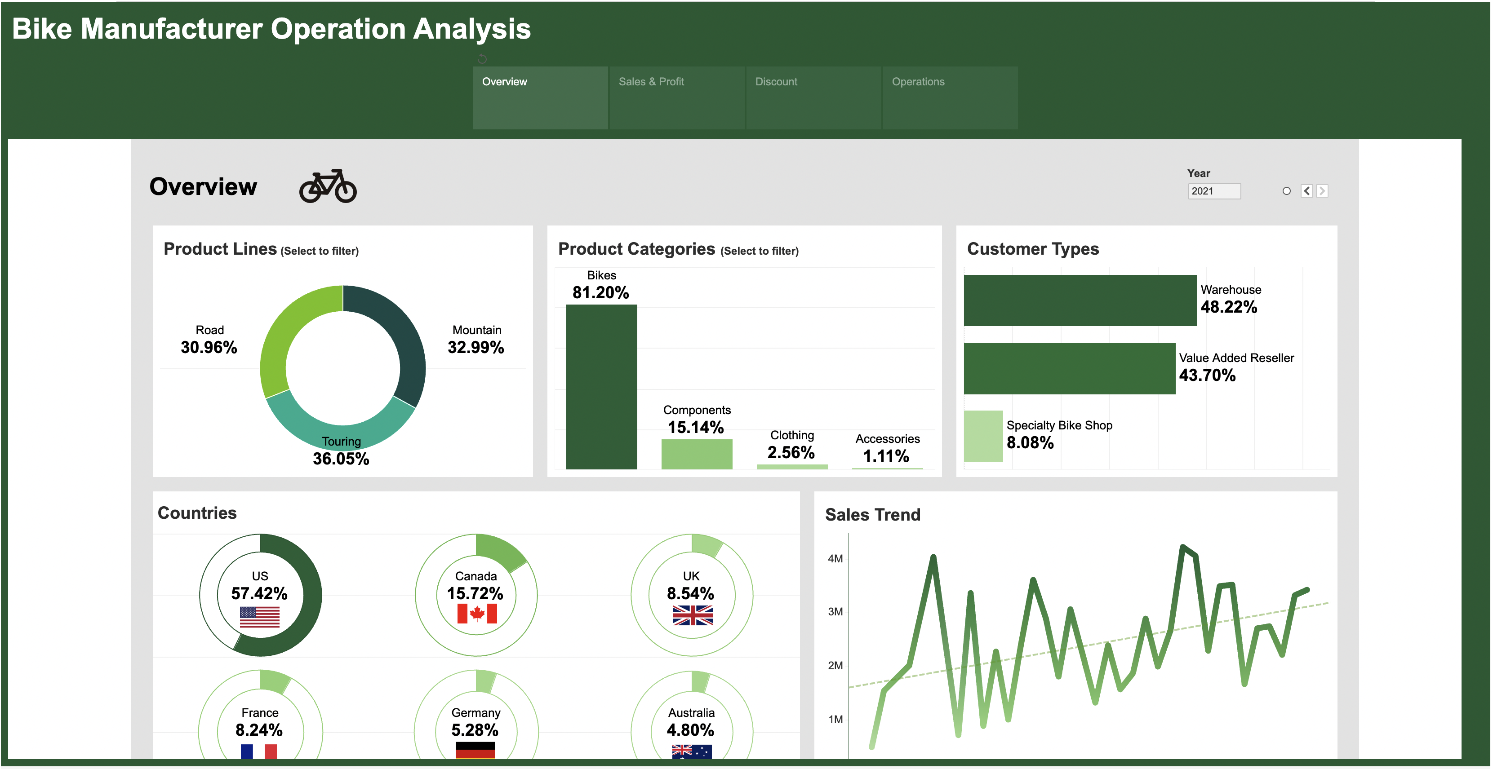Click the Sales Trend panel title
The height and width of the screenshot is (769, 1493).
(872, 515)
